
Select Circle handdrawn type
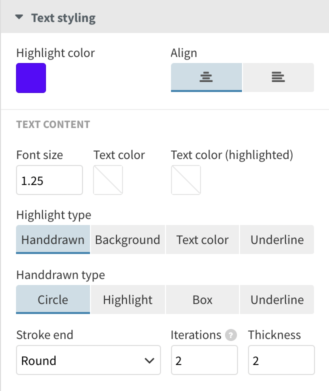point(53,299)
